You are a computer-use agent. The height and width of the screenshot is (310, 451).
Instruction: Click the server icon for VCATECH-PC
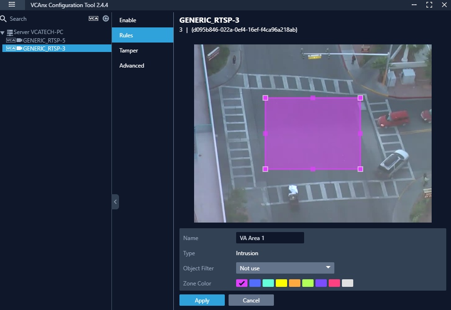pyautogui.click(x=9, y=32)
